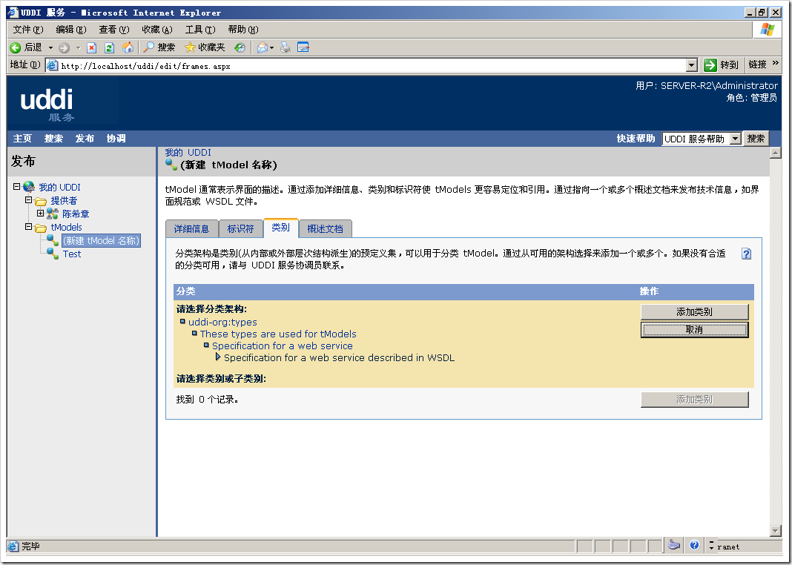Open the Favorites star toolbar button
792x565 pixels.
pos(205,47)
